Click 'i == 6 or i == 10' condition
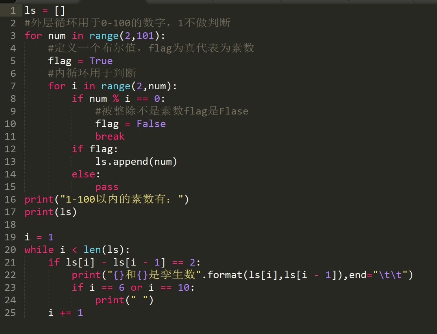Screen dimensions: 437x334 pos(139,288)
